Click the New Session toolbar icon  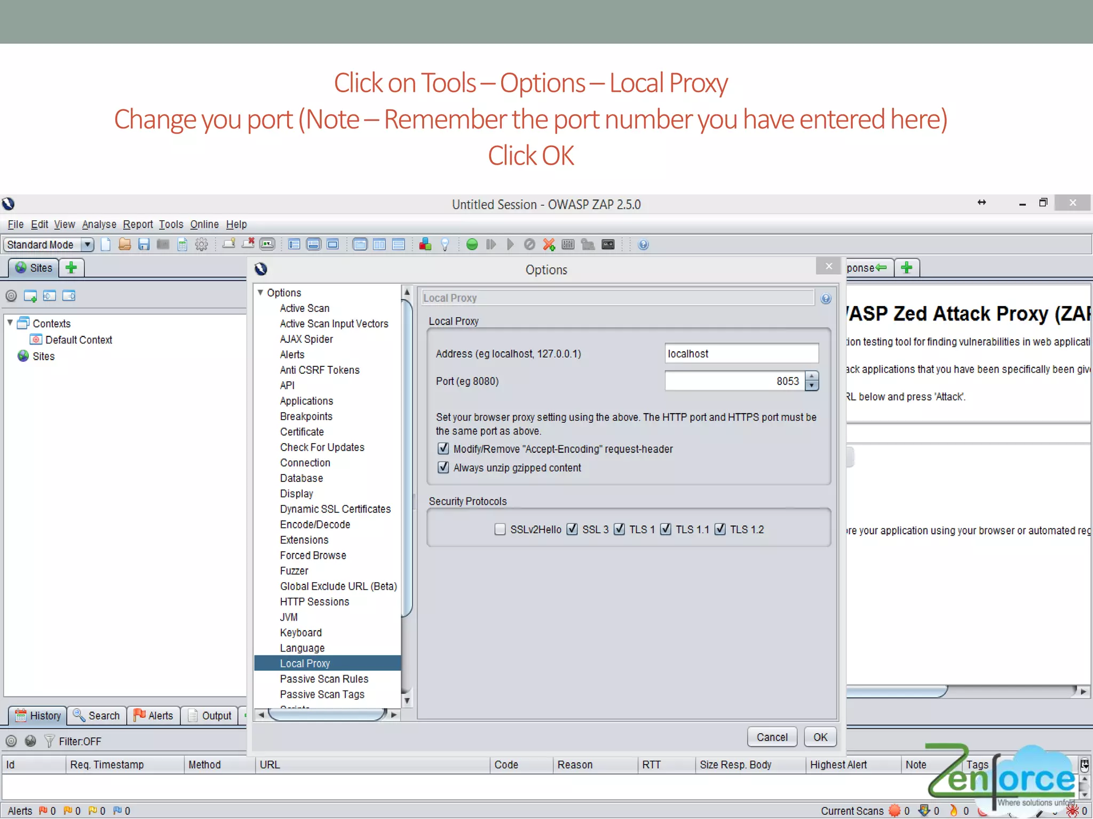pos(106,244)
